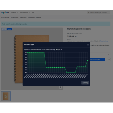Open the Clothes menu
113x113 pixels.
(x=14, y=12)
